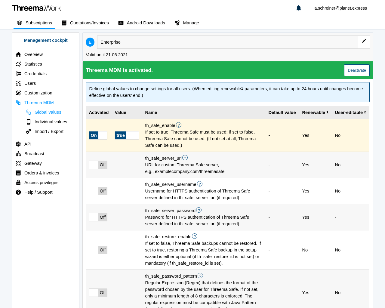Click the Threema MDM devices icon
The width and height of the screenshot is (385, 308).
tap(18, 103)
